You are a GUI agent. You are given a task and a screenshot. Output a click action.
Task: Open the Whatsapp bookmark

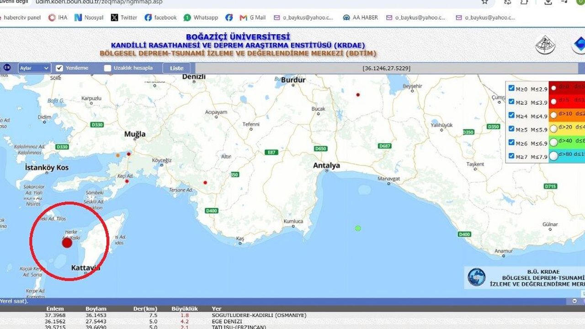click(201, 18)
